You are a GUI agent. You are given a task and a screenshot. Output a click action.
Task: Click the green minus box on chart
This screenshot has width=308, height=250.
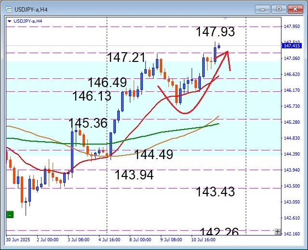tap(10, 215)
